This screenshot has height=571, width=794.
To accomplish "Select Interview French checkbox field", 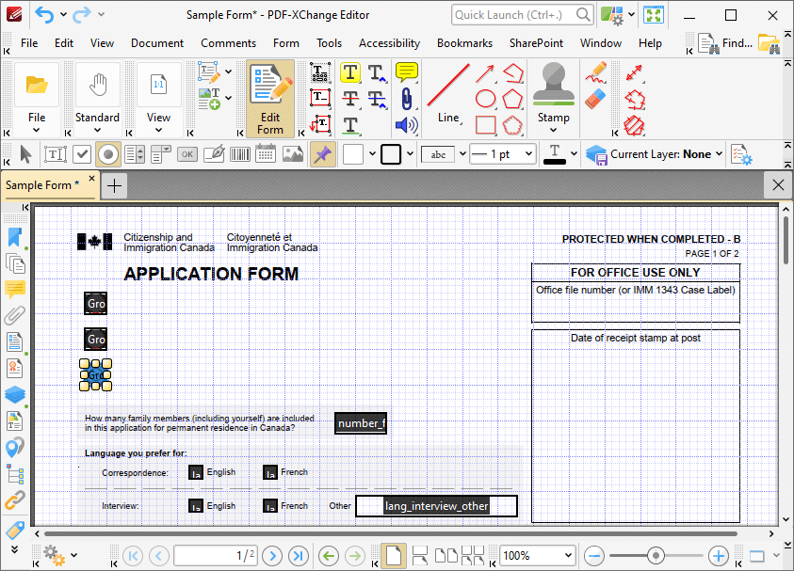I will [270, 506].
